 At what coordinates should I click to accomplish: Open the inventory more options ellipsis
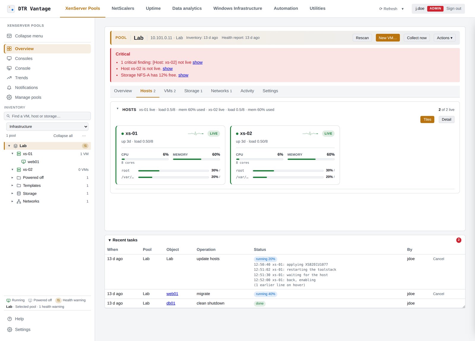tap(84, 136)
